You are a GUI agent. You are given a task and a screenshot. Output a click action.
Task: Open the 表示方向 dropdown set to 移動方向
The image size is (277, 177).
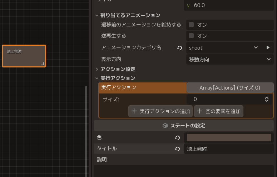(x=230, y=59)
